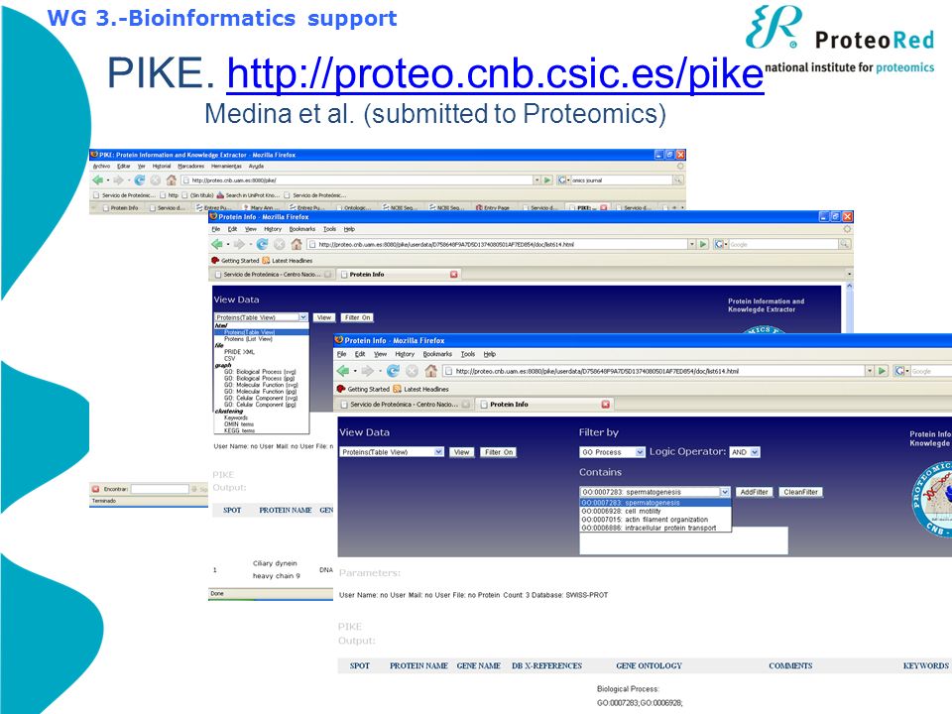Click Getting Started bookmark in front window
952x714 pixels.
tap(363, 389)
